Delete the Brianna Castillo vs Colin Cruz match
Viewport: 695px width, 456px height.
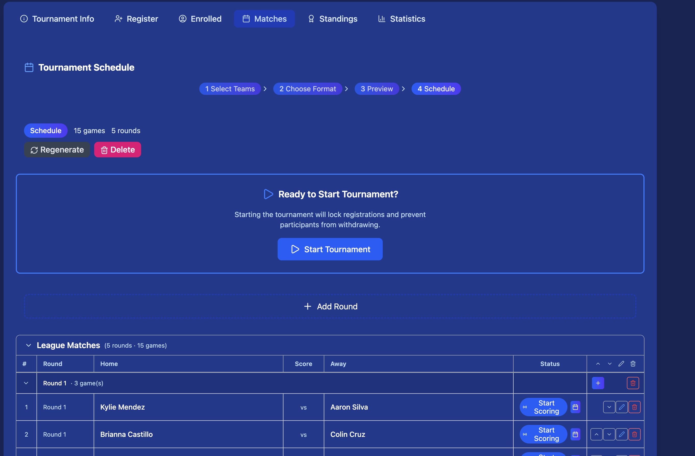point(634,434)
